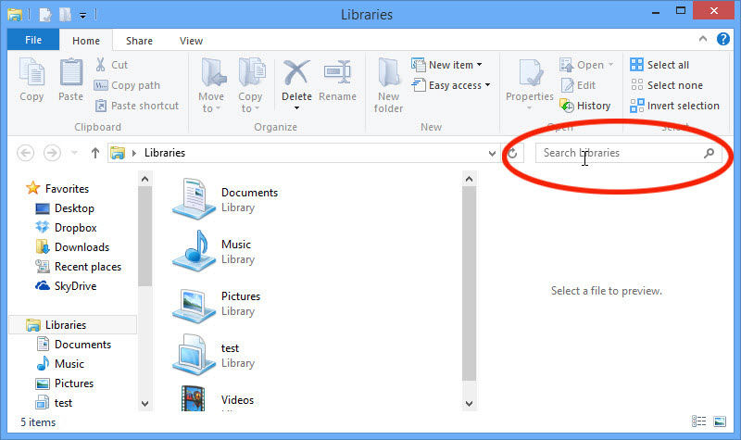Image resolution: width=741 pixels, height=440 pixels.
Task: Open Downloads in Favorites
Action: tap(72, 247)
